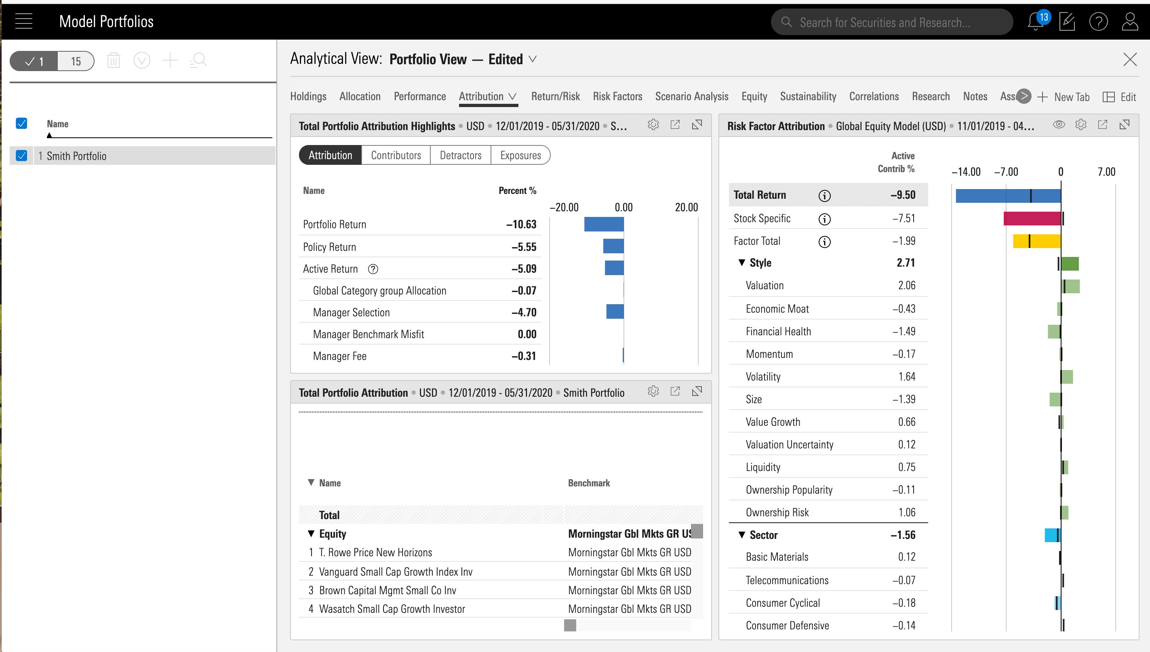Image resolution: width=1150 pixels, height=652 pixels.
Task: Switch to the Risk Factors tab
Action: tap(617, 96)
